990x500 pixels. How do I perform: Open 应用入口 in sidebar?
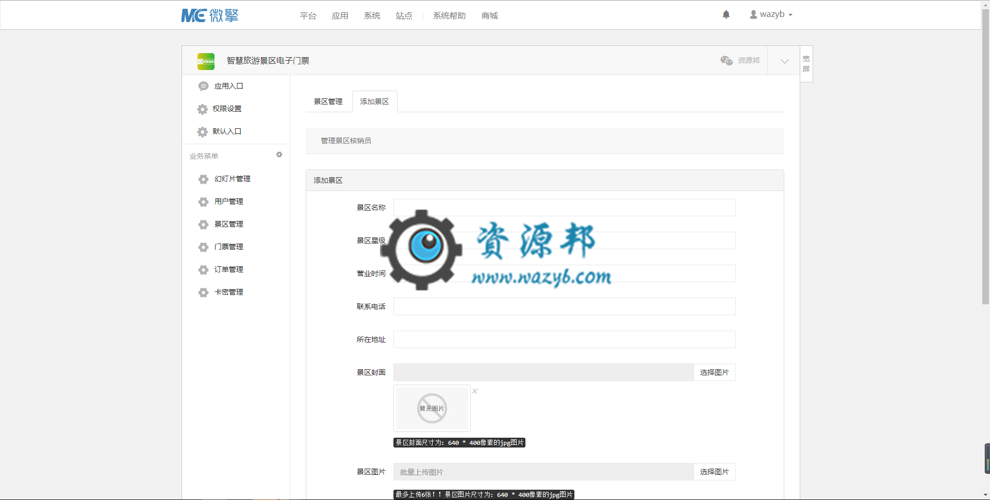coord(229,86)
